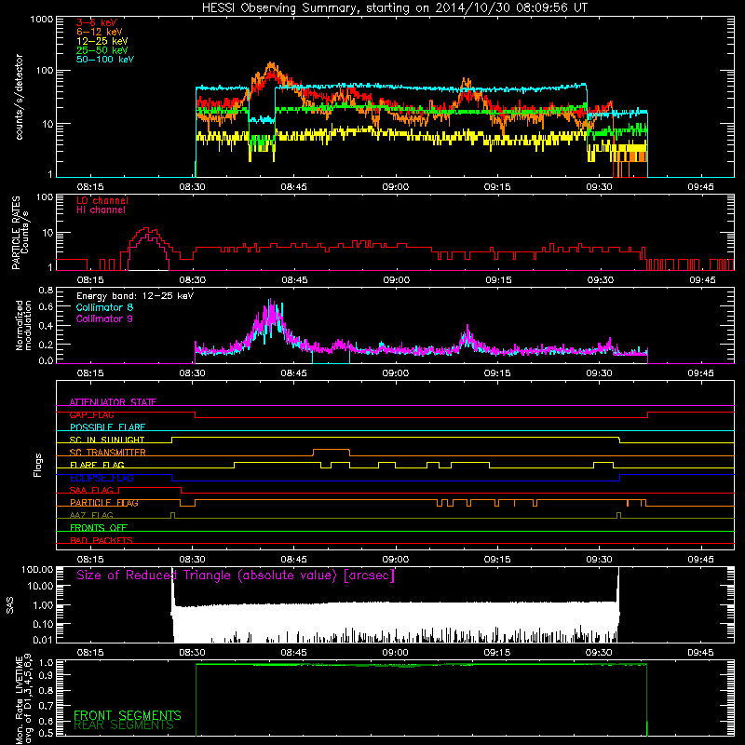The image size is (745, 745).
Task: Select the 'Collimator 8' legend label
Action: (104, 307)
